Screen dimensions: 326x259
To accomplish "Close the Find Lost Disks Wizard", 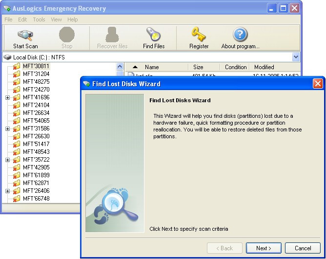I will [x=318, y=84].
